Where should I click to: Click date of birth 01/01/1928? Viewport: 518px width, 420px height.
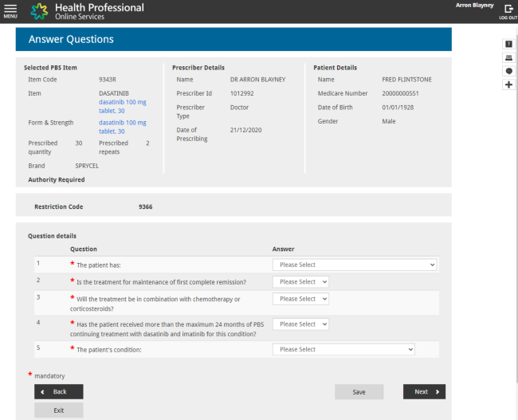(x=398, y=108)
